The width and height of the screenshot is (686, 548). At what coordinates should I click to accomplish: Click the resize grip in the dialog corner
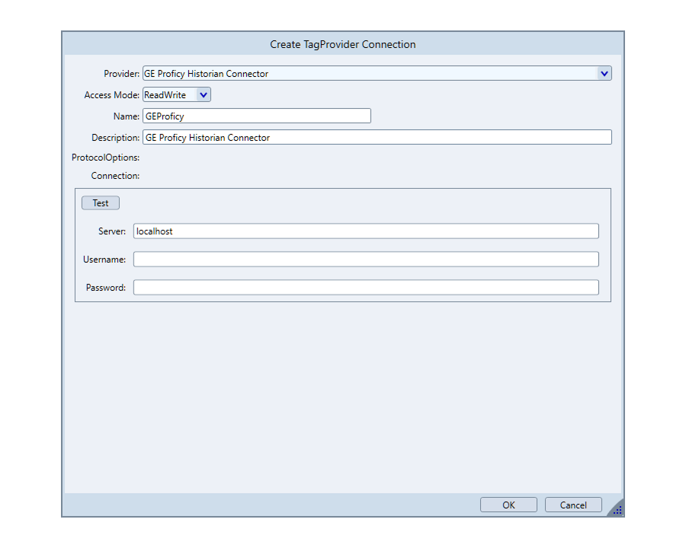coord(617,510)
